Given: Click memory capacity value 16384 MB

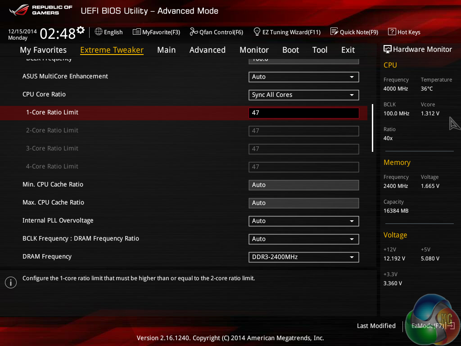Looking at the screenshot, I should coord(396,211).
